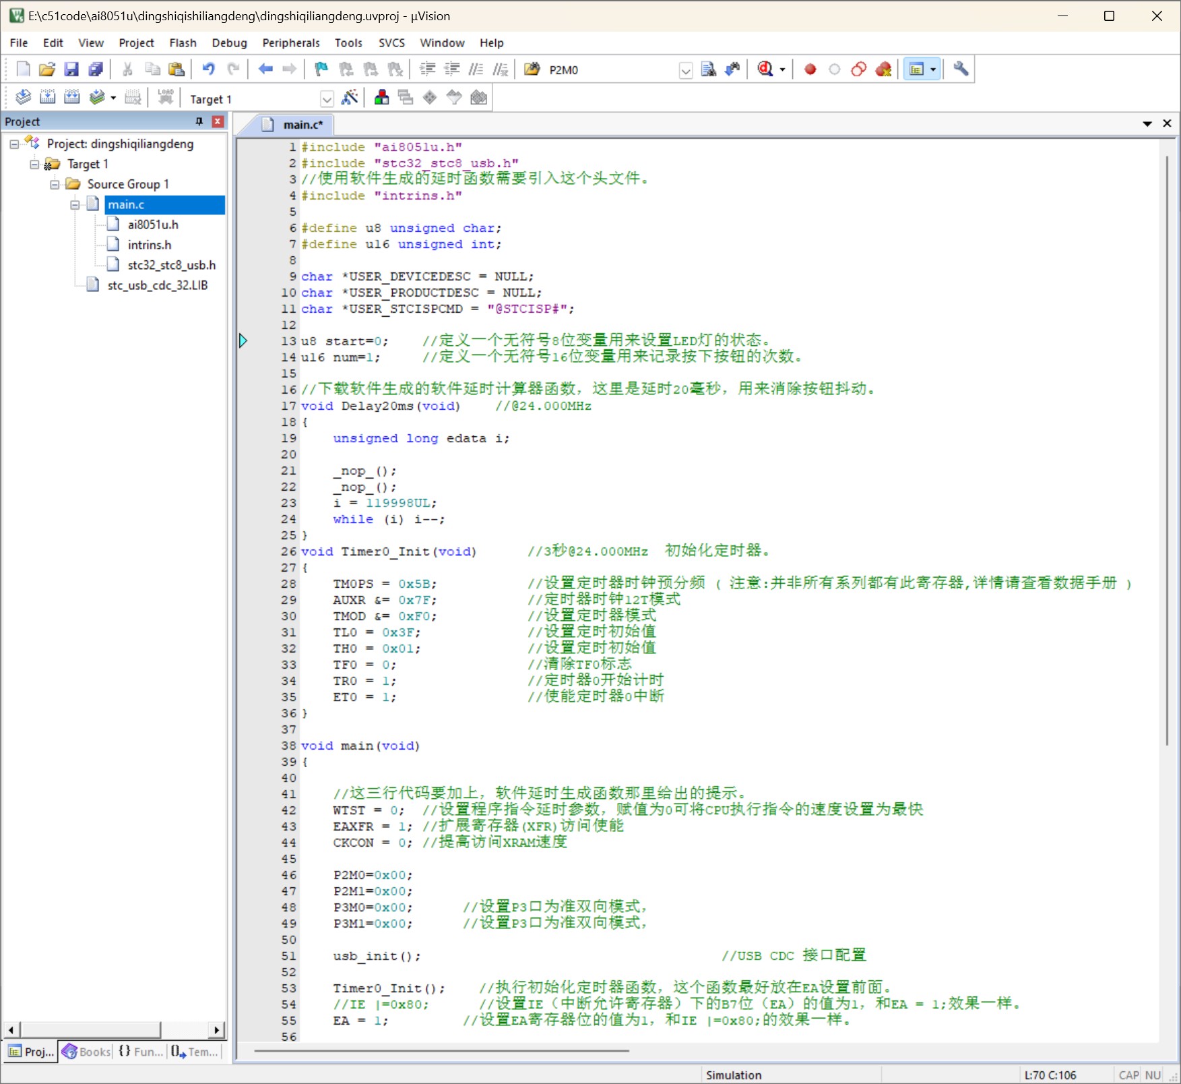
Task: Collapse Source Group 1 node
Action: (x=55, y=185)
